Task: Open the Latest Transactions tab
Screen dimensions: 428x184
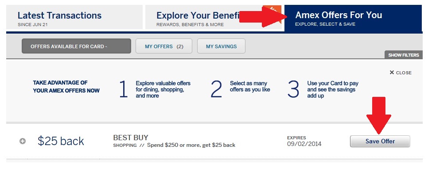Action: (x=74, y=18)
